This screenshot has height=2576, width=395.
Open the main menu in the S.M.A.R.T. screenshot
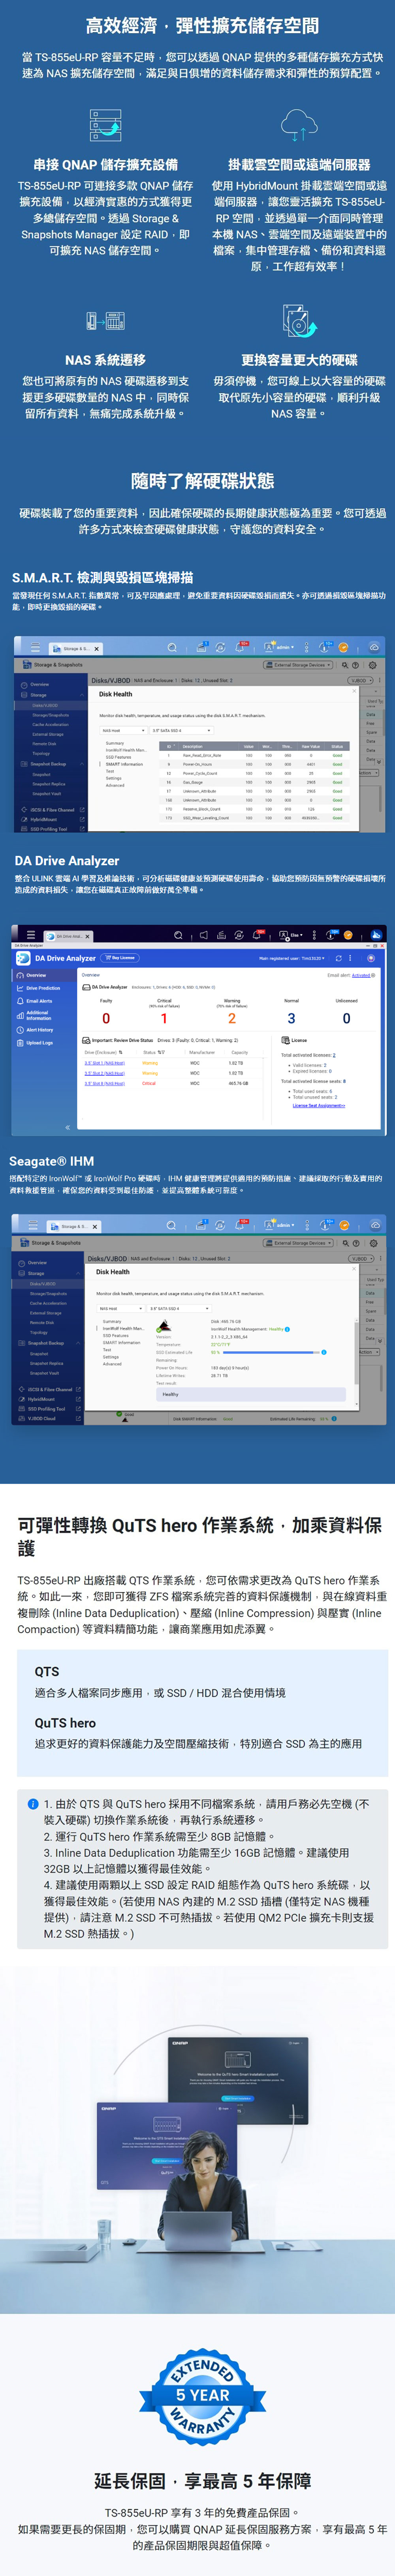[x=36, y=648]
